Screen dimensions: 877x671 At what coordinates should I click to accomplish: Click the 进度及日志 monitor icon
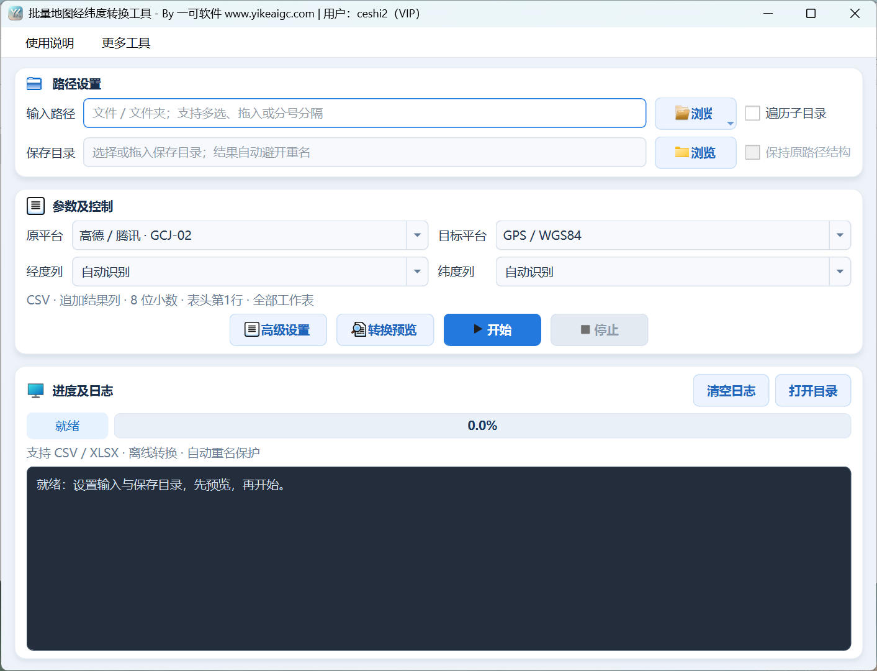(x=35, y=391)
